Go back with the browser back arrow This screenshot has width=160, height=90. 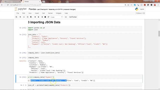(2, 5)
